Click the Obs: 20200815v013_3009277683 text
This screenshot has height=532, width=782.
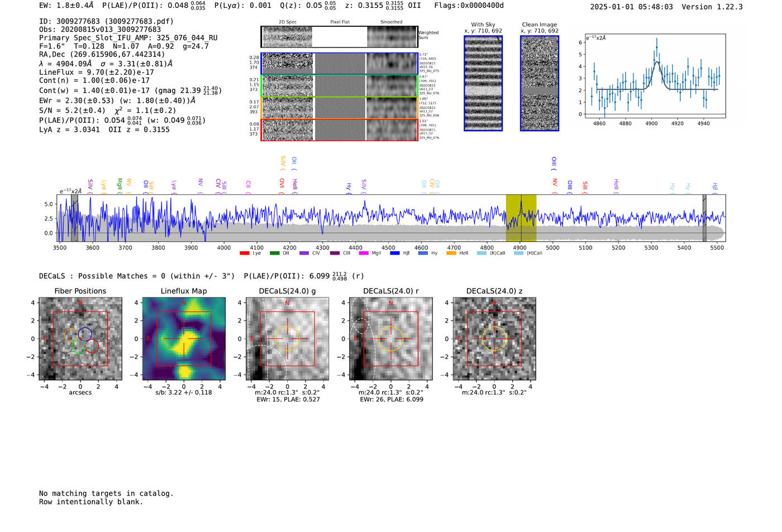(x=100, y=30)
